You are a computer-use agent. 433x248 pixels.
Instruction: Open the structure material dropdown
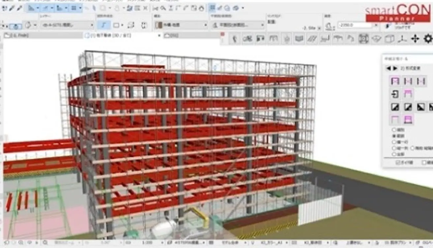click(x=181, y=25)
